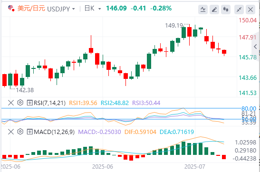Click the DIF:0.59104 value

tap(140, 132)
